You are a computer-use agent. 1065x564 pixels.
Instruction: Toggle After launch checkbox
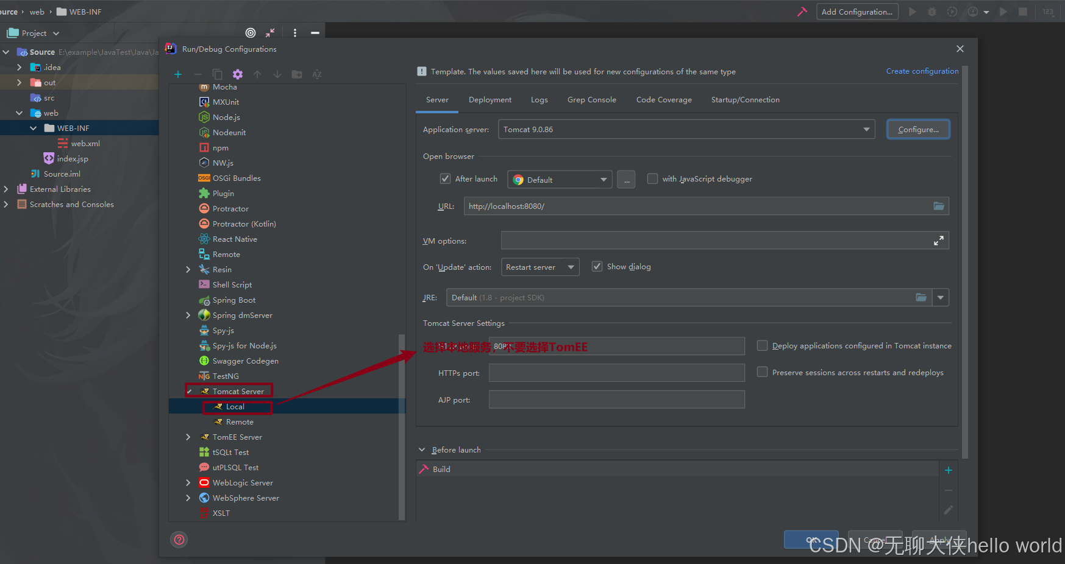point(445,179)
